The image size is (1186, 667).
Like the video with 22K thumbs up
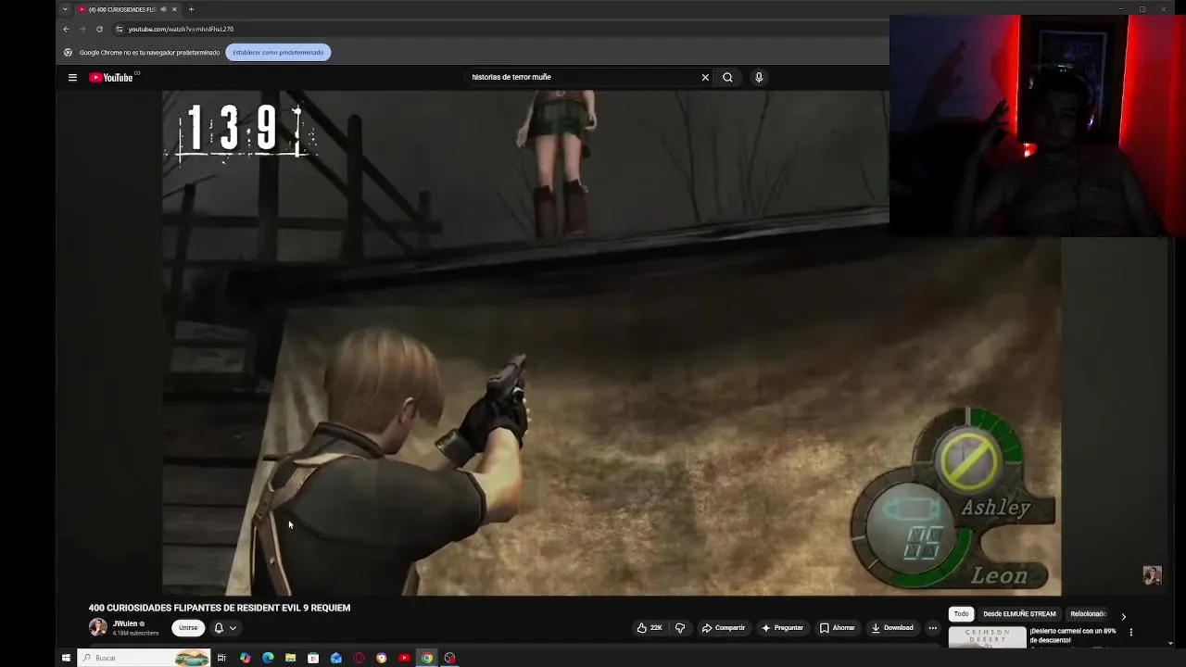pos(650,628)
